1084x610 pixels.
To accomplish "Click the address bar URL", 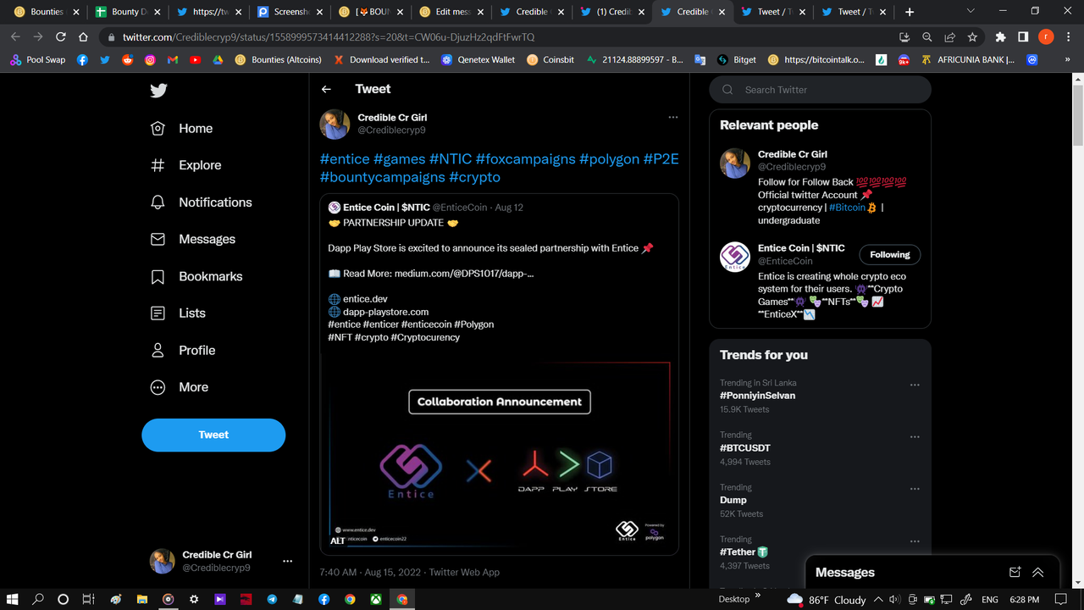I will [329, 37].
